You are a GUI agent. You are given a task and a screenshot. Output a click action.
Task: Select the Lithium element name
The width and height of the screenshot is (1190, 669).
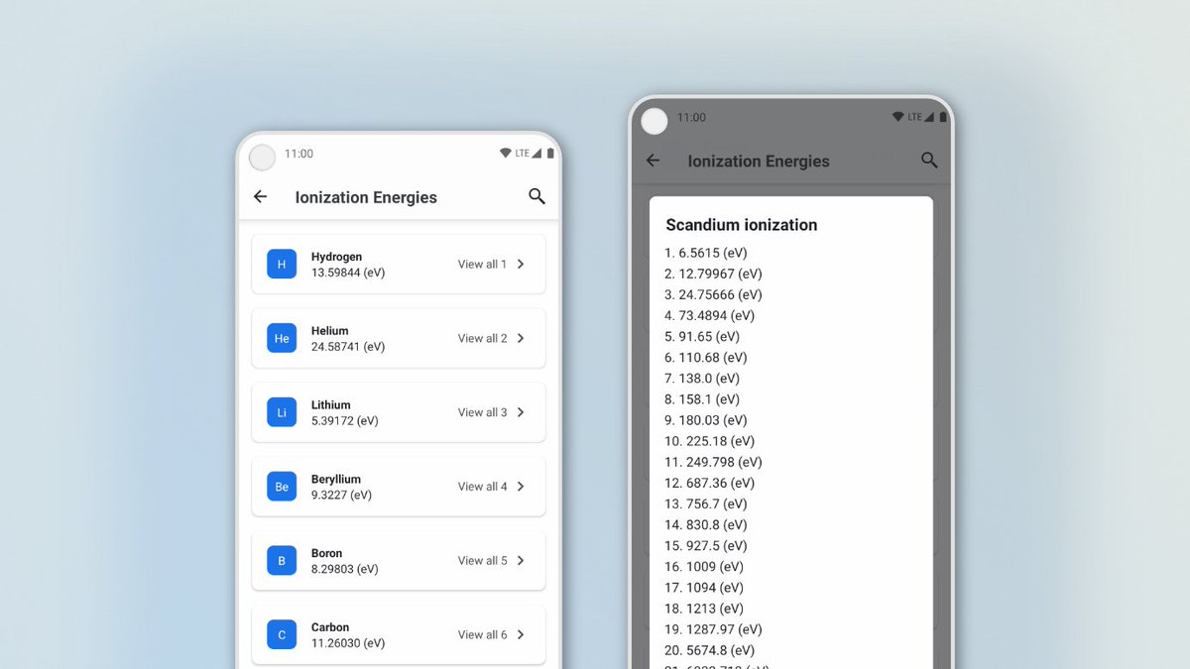331,404
